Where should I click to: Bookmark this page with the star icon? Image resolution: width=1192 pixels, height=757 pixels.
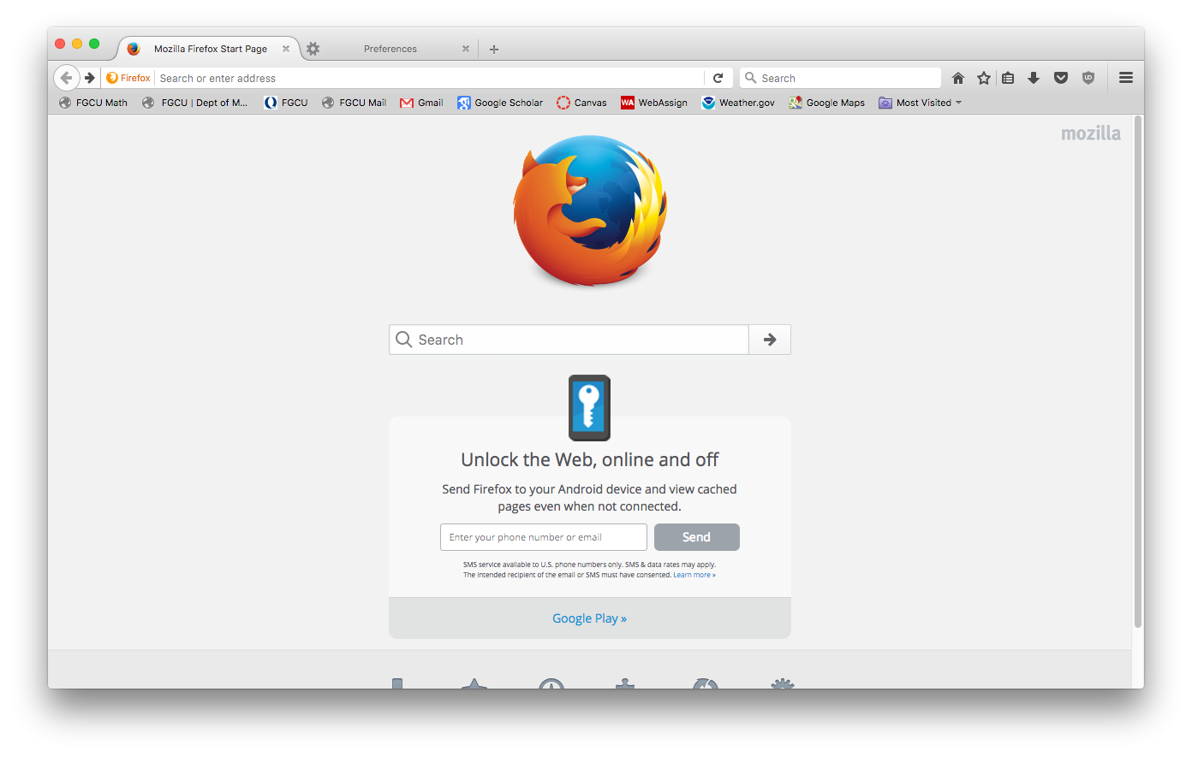[x=984, y=78]
